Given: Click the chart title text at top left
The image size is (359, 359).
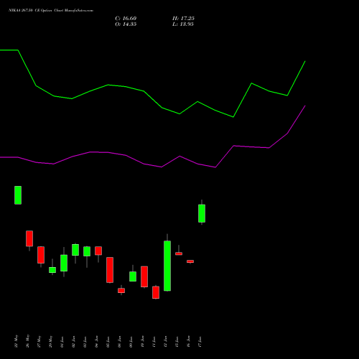Looking at the screenshot, I should (51, 10).
